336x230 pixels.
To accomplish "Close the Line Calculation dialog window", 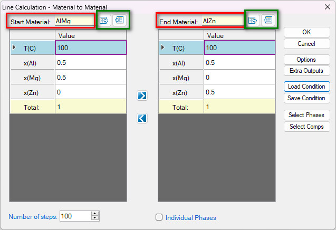I will [325, 6].
